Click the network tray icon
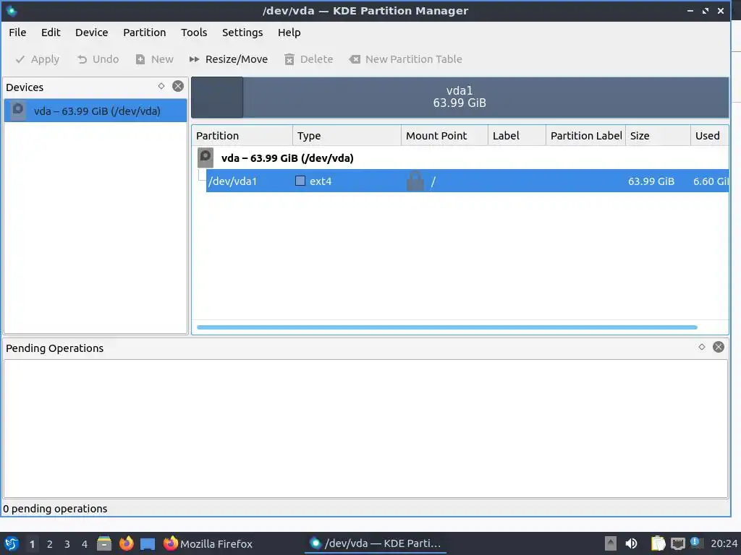741x555 pixels. (x=677, y=543)
